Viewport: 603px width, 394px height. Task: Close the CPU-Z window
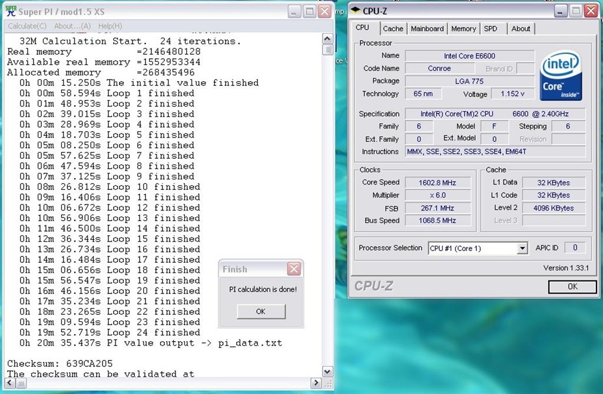click(x=591, y=11)
